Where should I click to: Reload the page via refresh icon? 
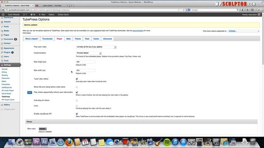[184, 10]
